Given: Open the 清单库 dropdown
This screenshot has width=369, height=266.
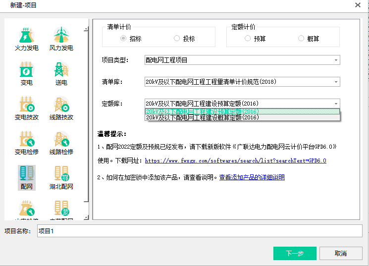Looking at the screenshot, I should (242, 82).
